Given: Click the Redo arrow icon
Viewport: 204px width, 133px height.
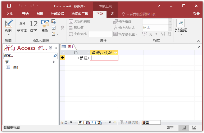Looking at the screenshot, I should (32, 6).
